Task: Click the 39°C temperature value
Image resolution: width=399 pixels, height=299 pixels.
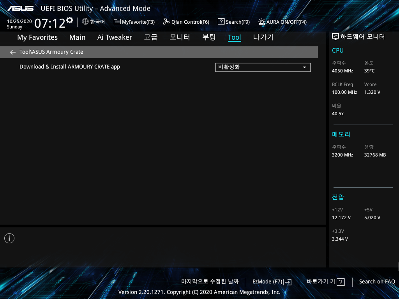Action: (369, 71)
